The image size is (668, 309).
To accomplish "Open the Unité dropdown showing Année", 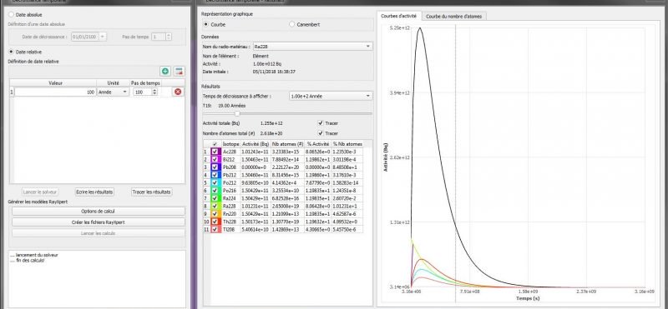I will pyautogui.click(x=113, y=92).
